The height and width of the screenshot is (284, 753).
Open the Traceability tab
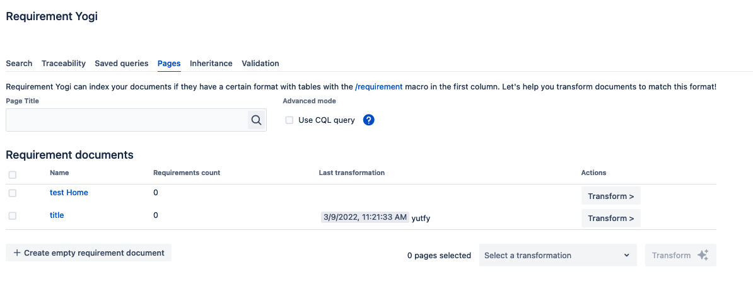click(64, 63)
